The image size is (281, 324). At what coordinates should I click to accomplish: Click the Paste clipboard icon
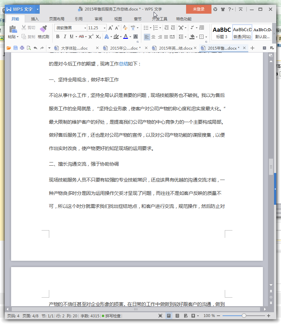pyautogui.click(x=13, y=29)
